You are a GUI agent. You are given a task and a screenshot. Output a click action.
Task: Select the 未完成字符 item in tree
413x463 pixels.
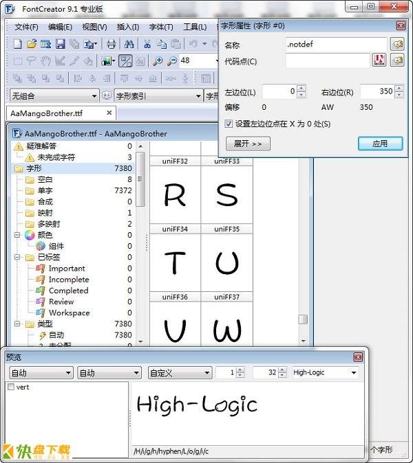pyautogui.click(x=56, y=157)
